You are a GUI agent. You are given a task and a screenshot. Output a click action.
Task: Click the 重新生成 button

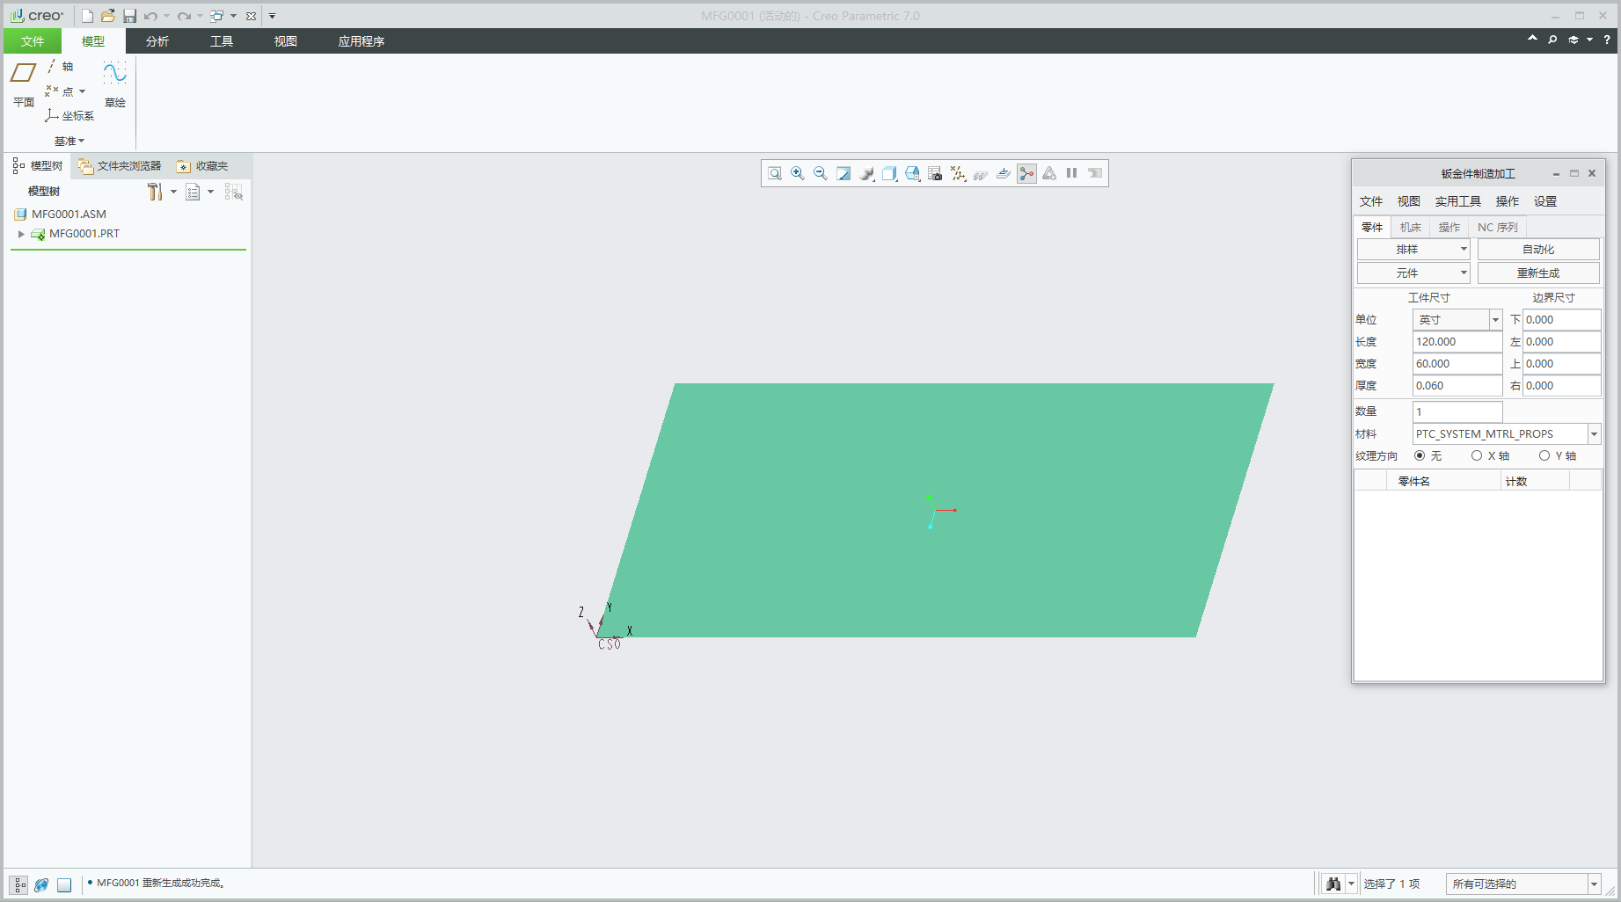tap(1538, 273)
